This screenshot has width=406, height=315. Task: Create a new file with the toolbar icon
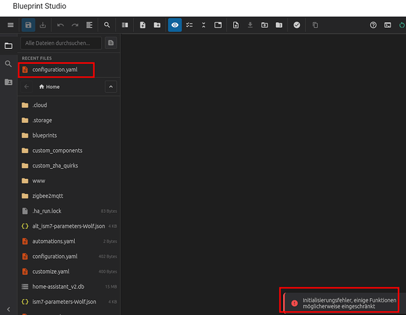[x=142, y=25]
